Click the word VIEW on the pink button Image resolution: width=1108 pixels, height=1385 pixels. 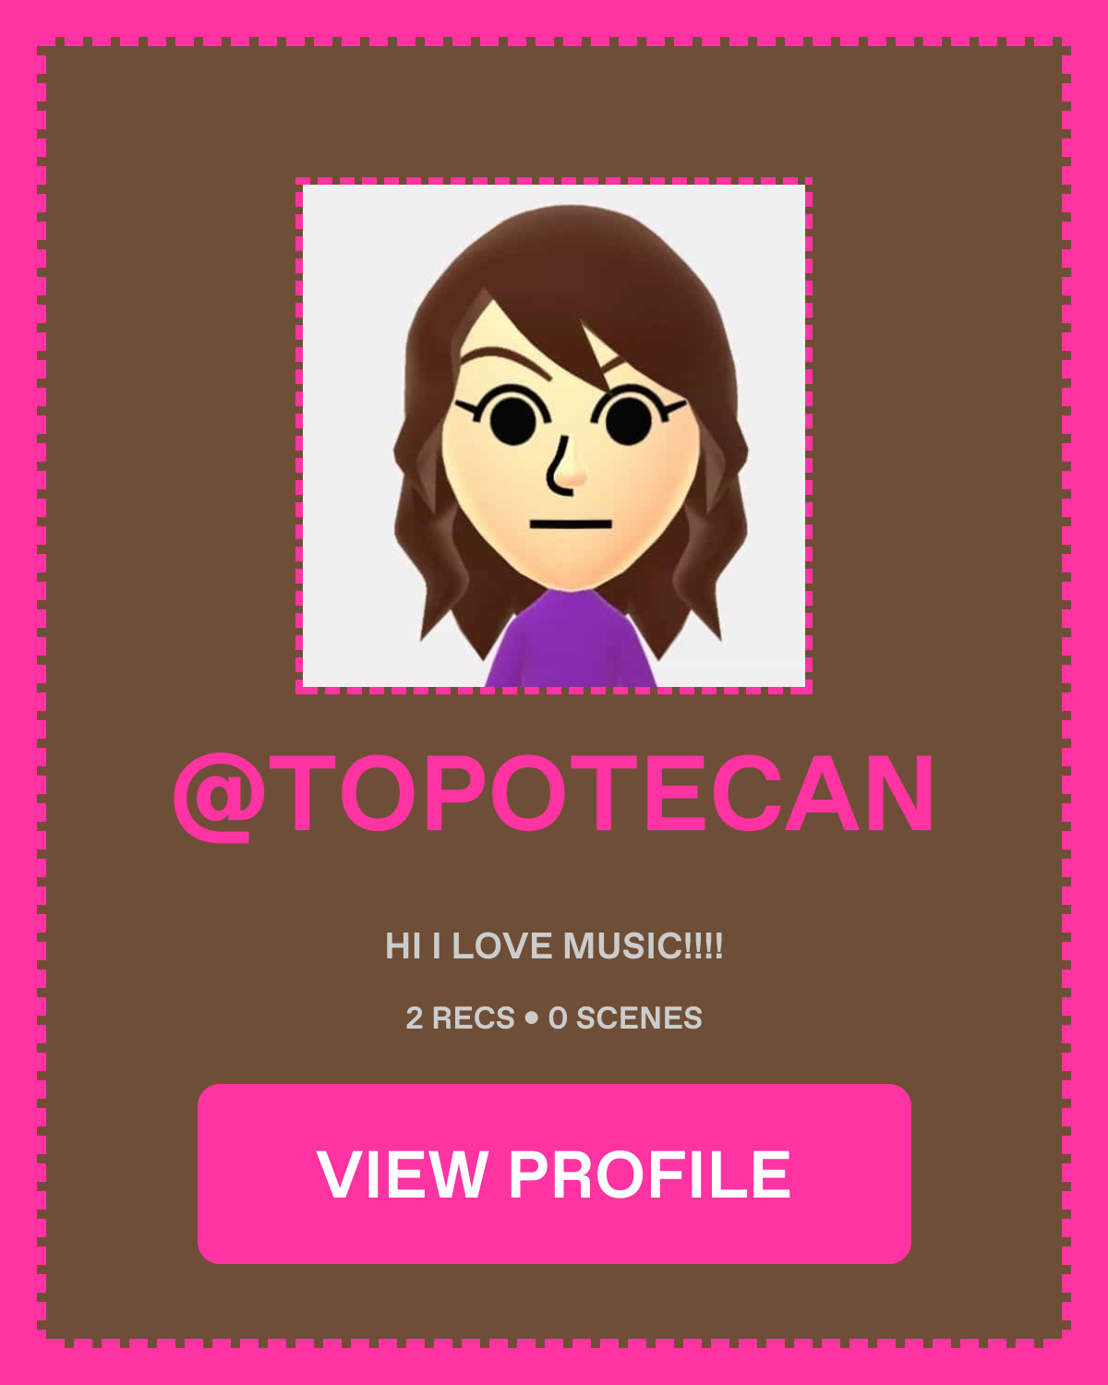[x=403, y=1174]
